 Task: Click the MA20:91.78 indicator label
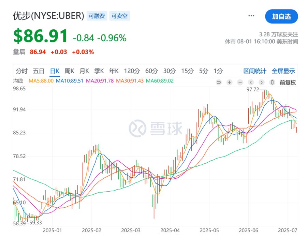[x=100, y=81]
